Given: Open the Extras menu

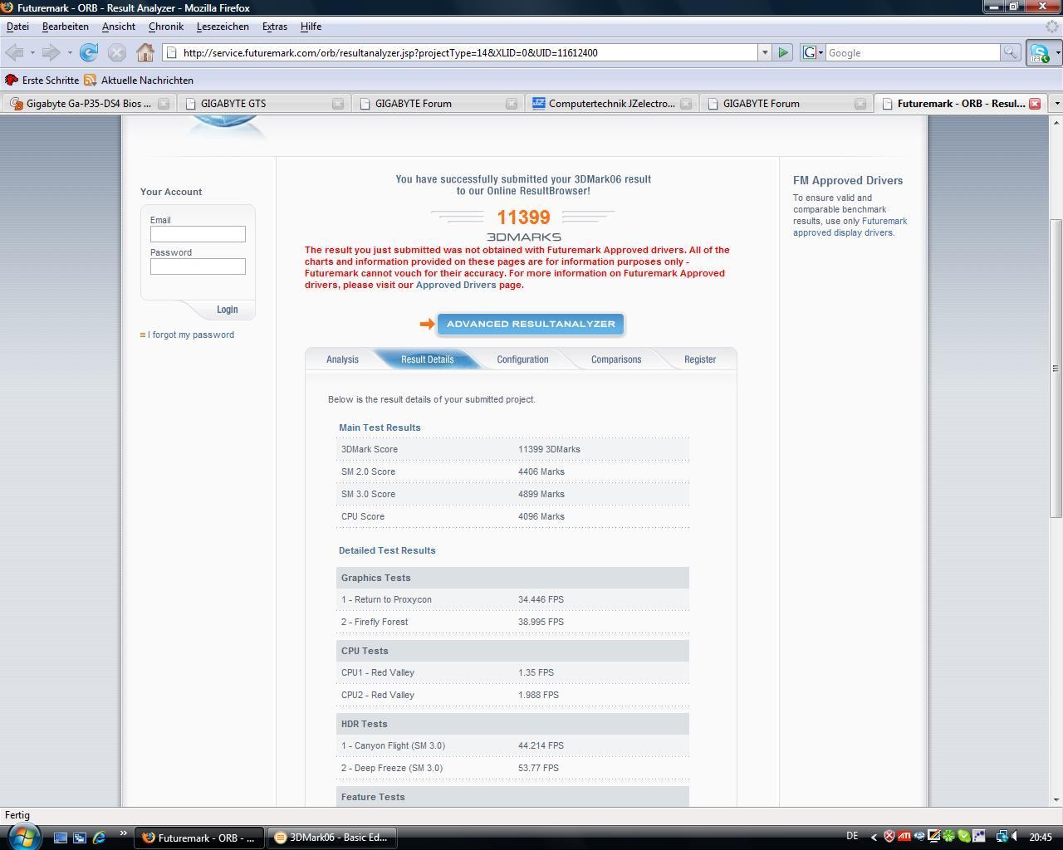Looking at the screenshot, I should pos(275,27).
